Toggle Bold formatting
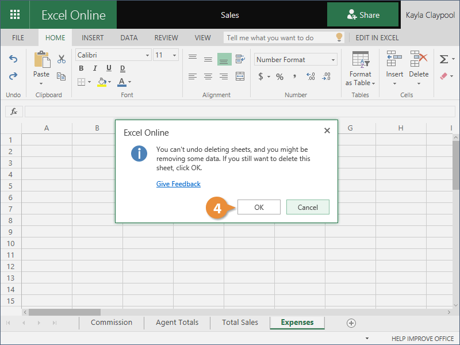460x345 pixels. tap(81, 69)
